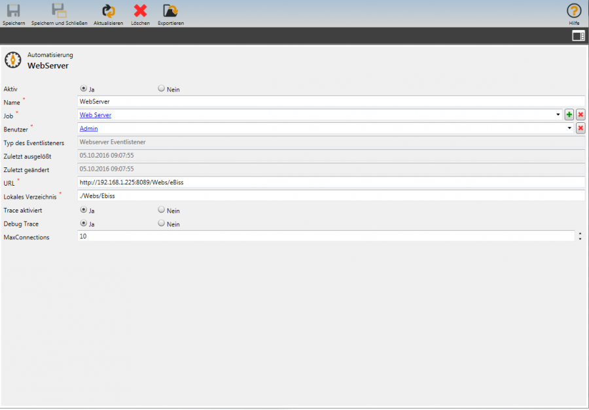The width and height of the screenshot is (589, 410).
Task: Set Trace aktiviert to Nein
Action: 162,210
